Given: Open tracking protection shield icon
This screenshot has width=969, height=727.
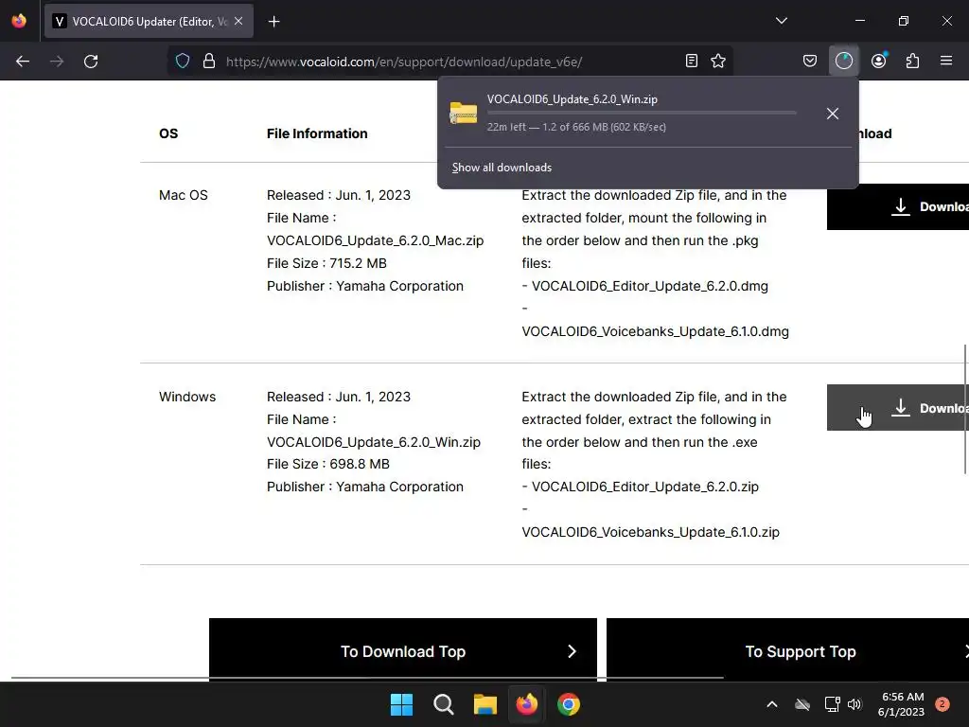Looking at the screenshot, I should (183, 62).
